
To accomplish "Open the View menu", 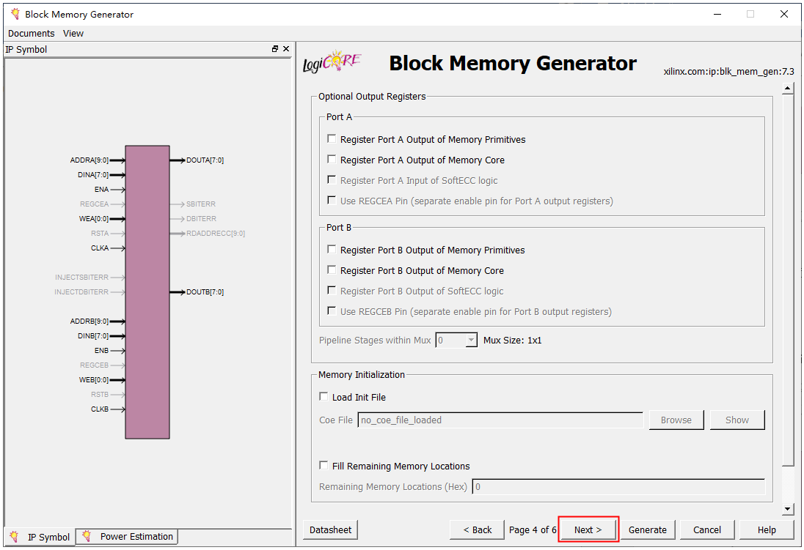I will (x=73, y=34).
